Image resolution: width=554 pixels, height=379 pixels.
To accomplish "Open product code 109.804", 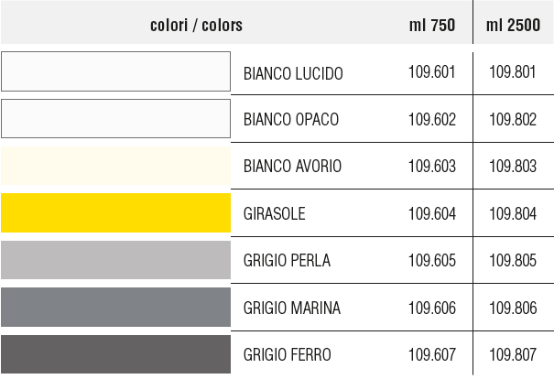I will [513, 213].
